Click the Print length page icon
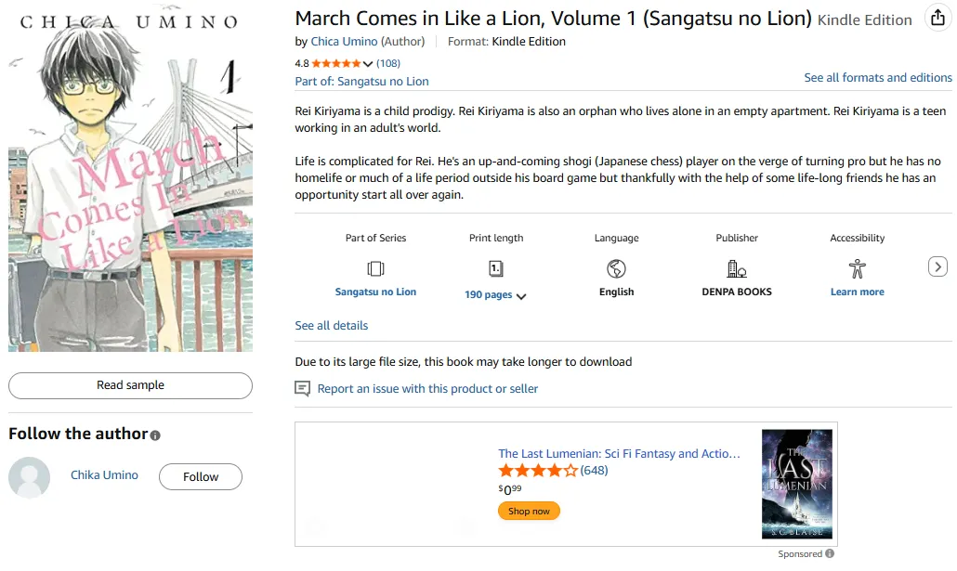957x571 pixels. point(496,269)
